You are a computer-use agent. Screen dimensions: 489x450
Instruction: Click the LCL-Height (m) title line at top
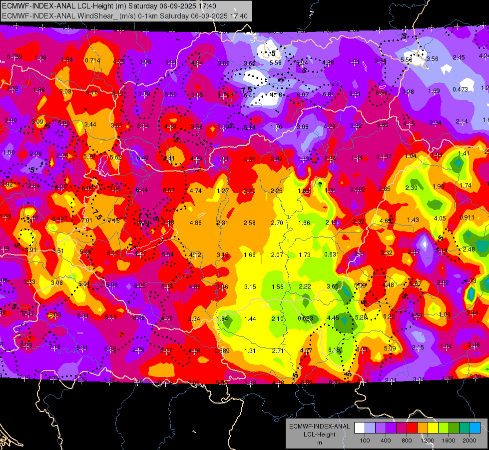[x=109, y=6]
